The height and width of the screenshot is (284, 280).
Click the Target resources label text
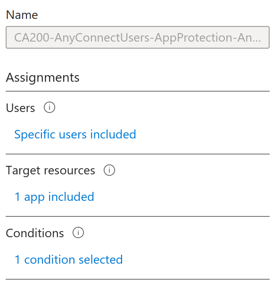50,171
